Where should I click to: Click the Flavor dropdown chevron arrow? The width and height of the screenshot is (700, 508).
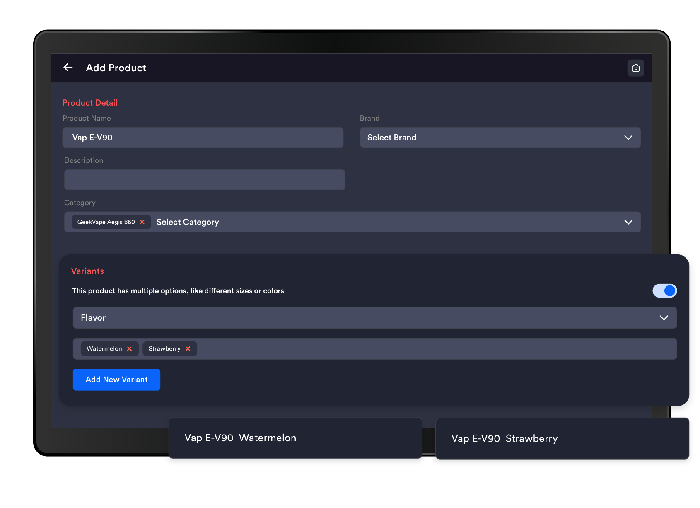664,318
